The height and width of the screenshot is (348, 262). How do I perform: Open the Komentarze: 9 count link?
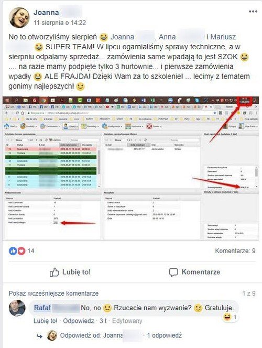coord(235,251)
